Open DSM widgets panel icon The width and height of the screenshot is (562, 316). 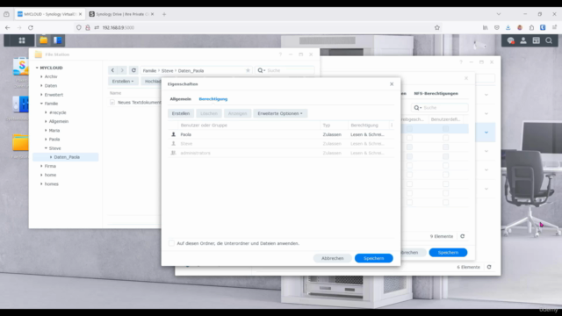537,40
